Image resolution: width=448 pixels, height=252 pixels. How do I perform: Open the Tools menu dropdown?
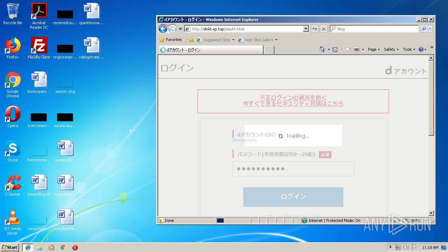409,49
